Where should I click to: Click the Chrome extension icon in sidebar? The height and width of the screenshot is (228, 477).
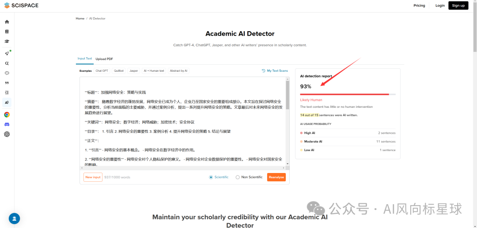7,114
